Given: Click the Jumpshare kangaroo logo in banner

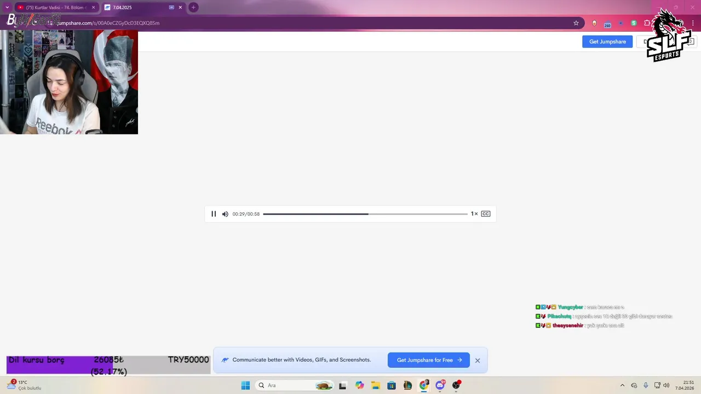Looking at the screenshot, I should pyautogui.click(x=225, y=360).
